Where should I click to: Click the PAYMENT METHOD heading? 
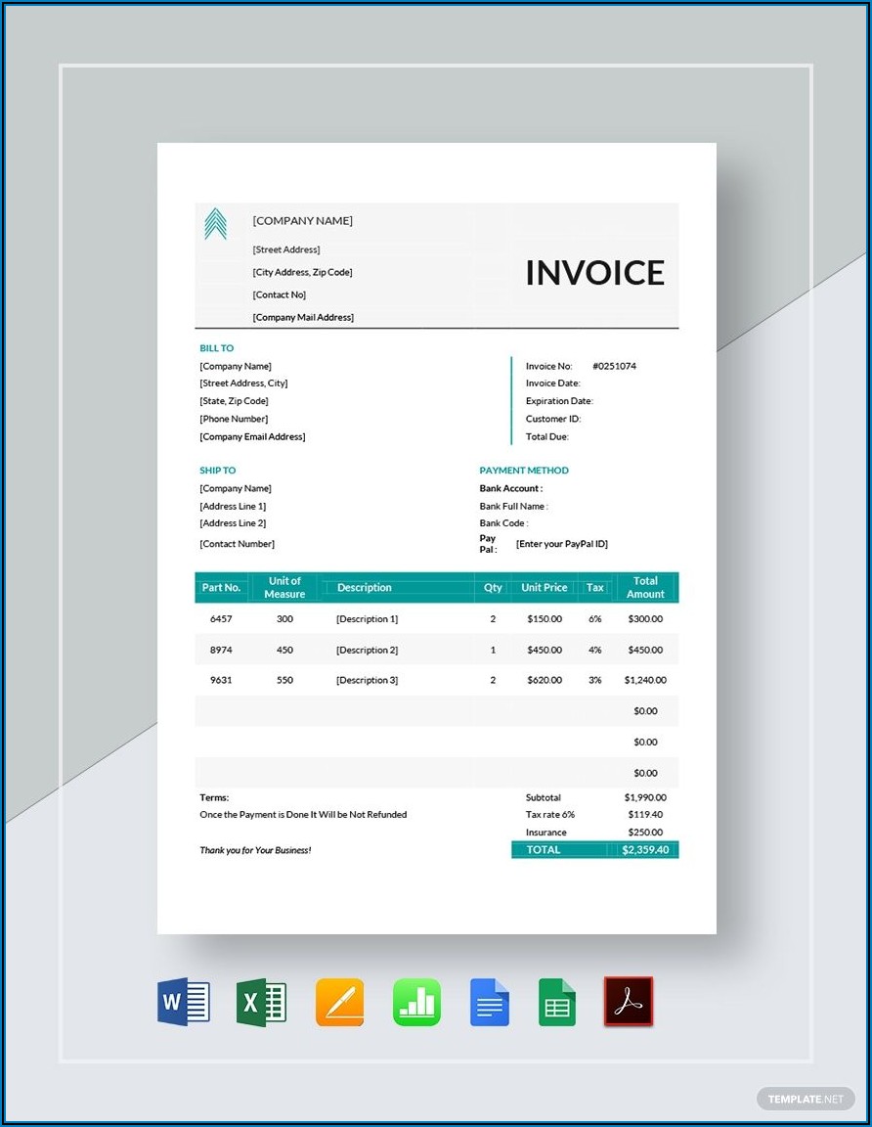(x=523, y=471)
